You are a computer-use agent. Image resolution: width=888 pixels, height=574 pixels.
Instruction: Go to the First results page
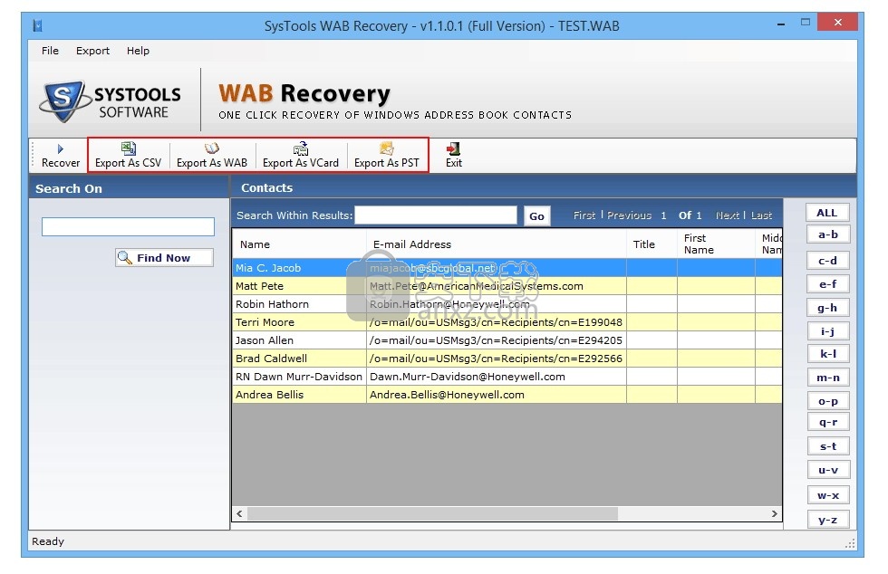point(584,215)
